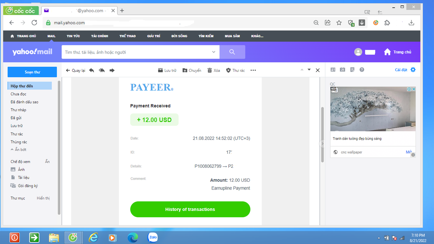Open settings gear icon
Image resolution: width=434 pixels, height=244 pixels.
[413, 70]
